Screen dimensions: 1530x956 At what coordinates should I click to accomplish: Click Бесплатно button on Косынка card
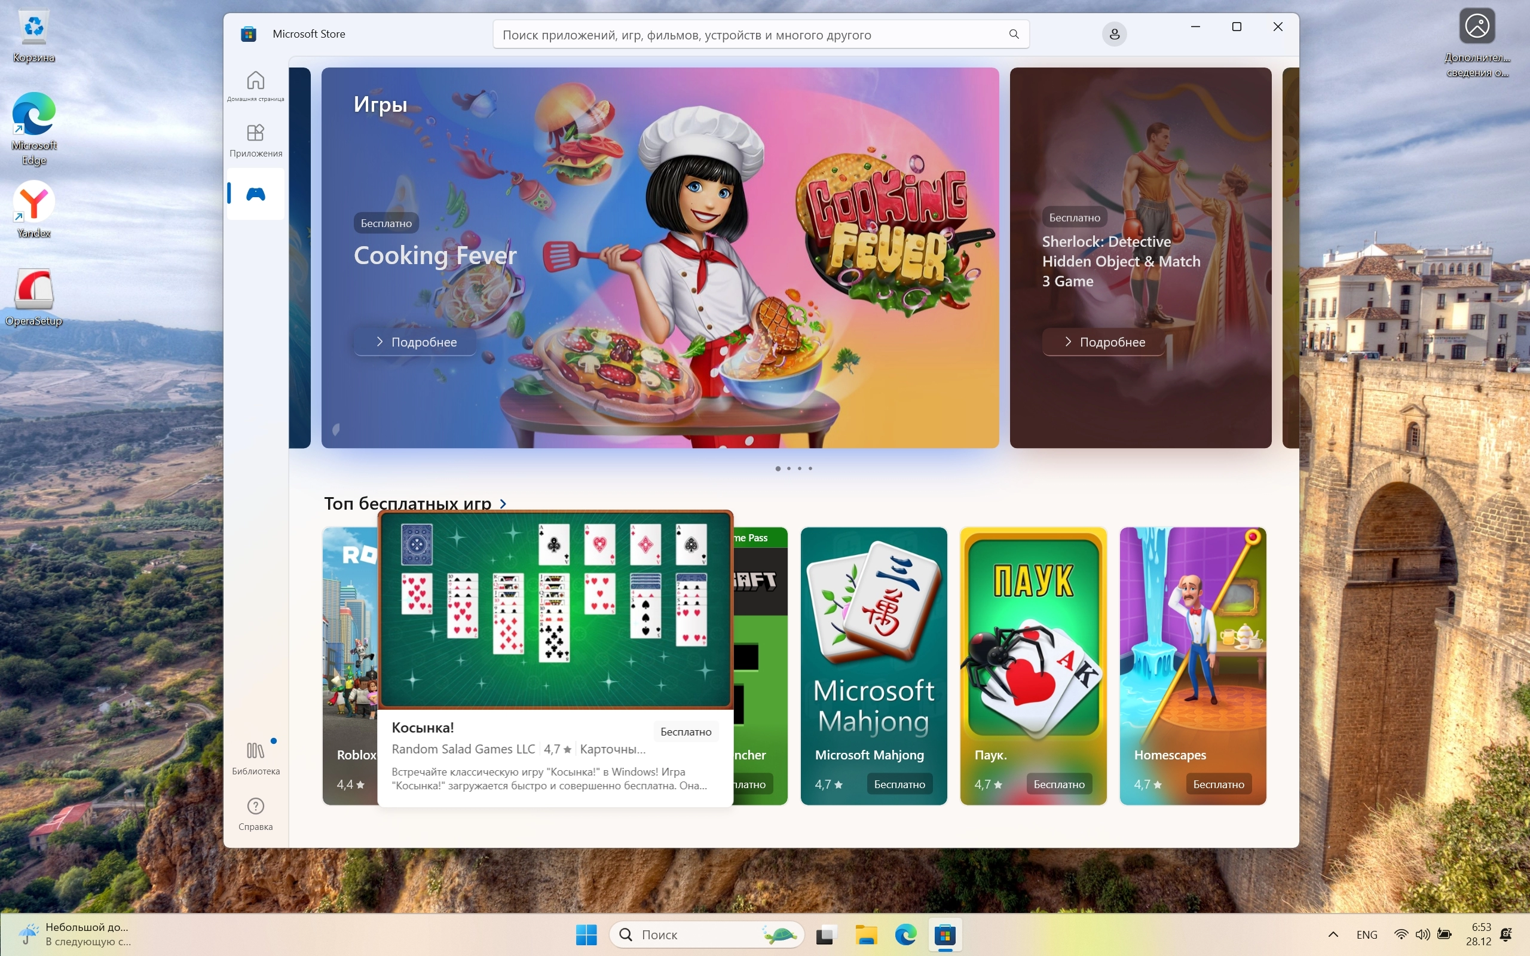tap(686, 731)
